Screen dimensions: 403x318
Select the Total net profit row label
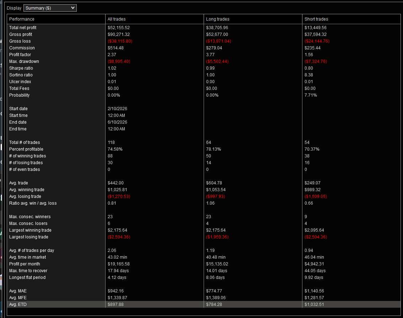tap(23, 27)
